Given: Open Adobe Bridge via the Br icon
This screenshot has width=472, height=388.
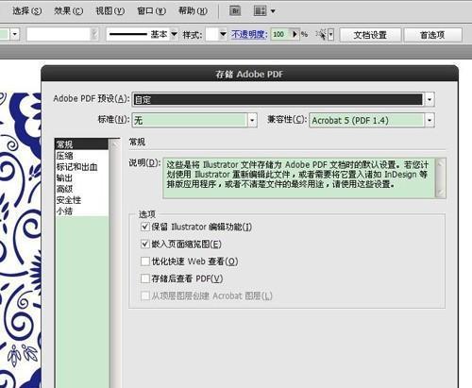Looking at the screenshot, I should tap(235, 11).
